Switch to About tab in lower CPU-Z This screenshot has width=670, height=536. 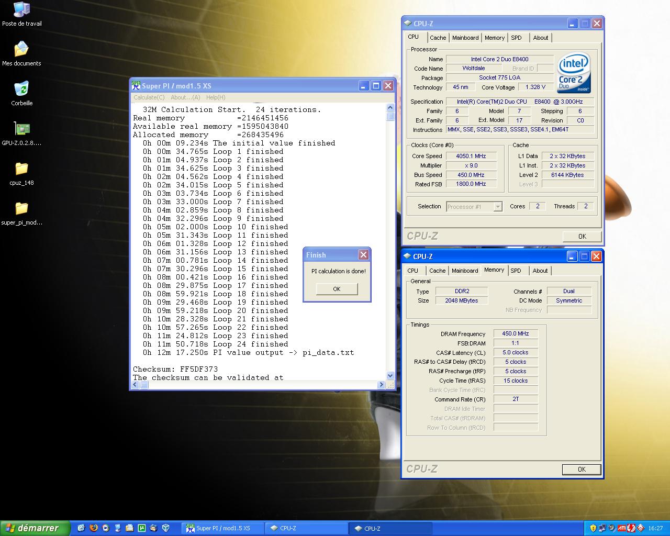(540, 271)
